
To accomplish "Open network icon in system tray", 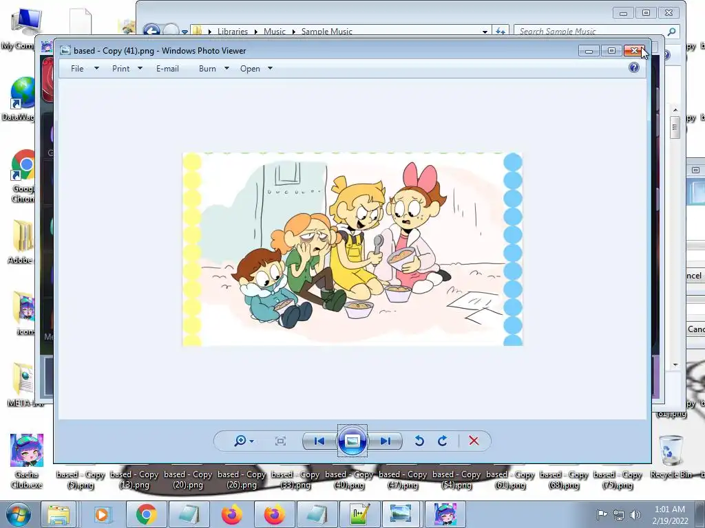I will (619, 515).
